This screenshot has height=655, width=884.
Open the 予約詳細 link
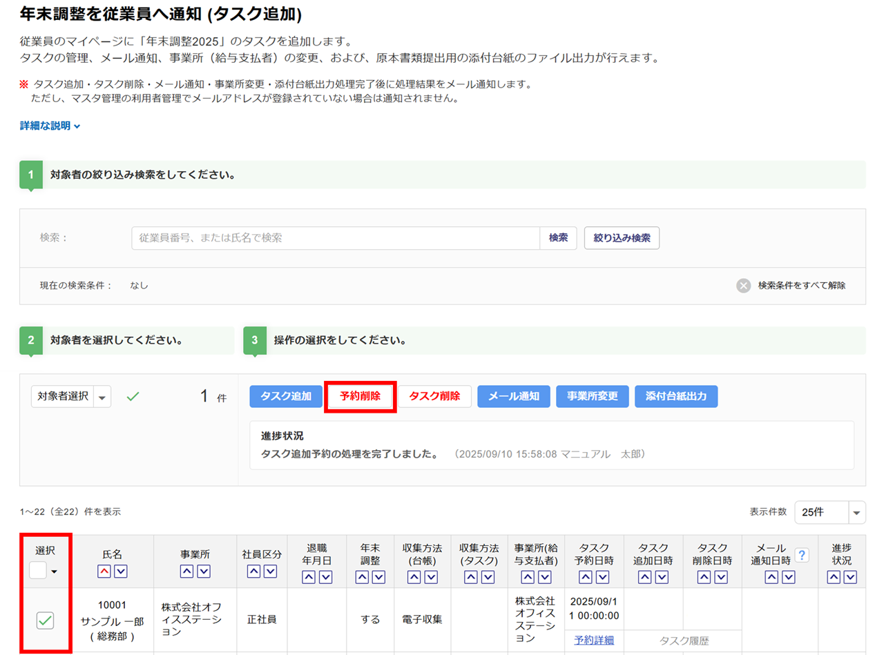[593, 640]
